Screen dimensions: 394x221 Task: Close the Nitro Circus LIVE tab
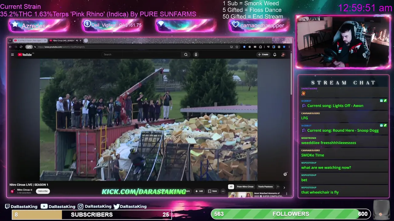click(80, 41)
